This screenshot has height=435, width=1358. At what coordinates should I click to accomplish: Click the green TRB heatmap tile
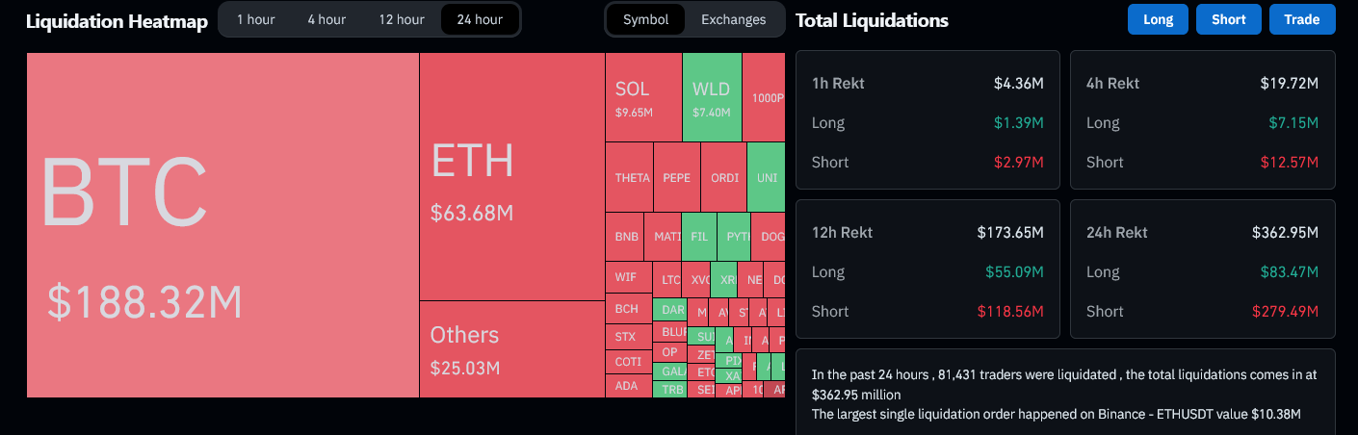[669, 389]
